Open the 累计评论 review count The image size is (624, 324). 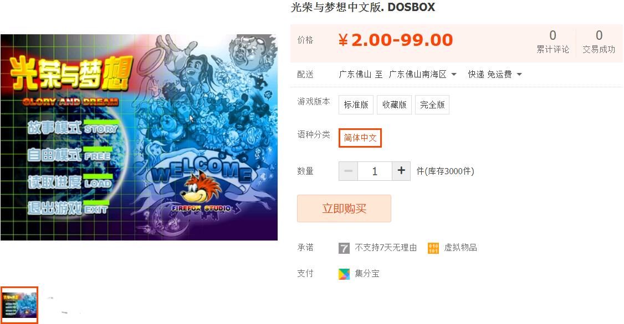coord(553,41)
